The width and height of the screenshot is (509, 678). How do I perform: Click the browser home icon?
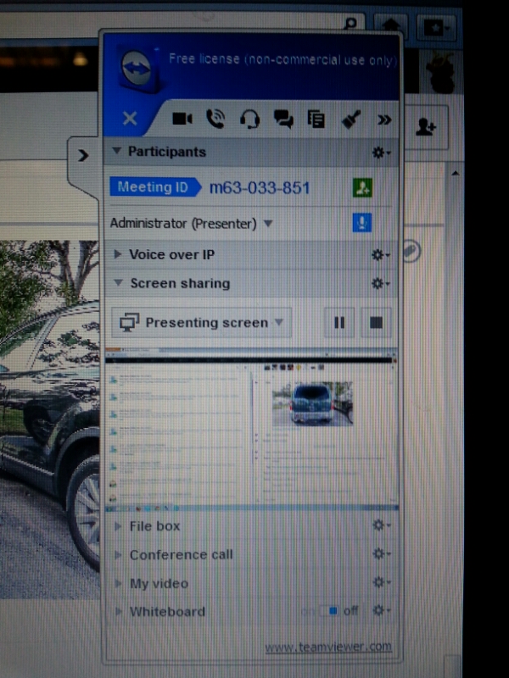[391, 25]
